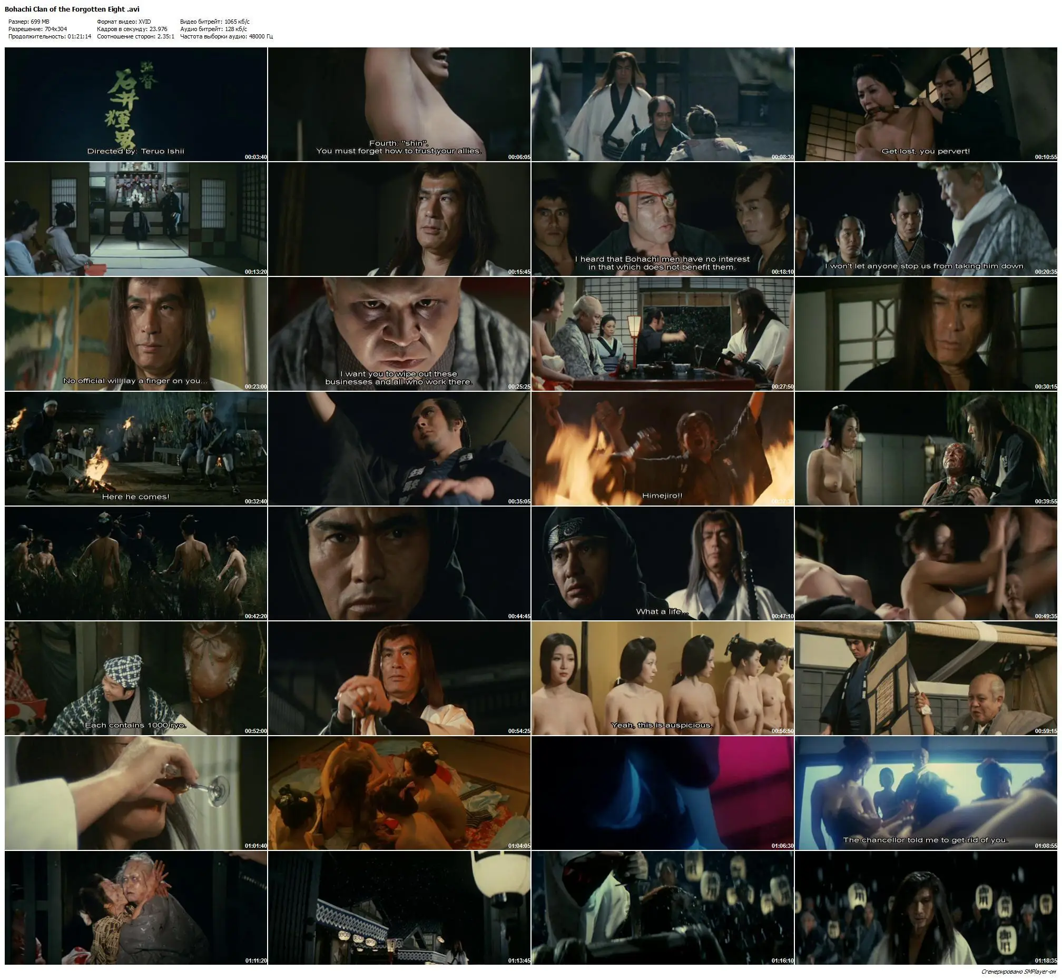This screenshot has height=980, width=1062.
Task: Open the frame timestamped 00:20:35
Action: pos(926,219)
